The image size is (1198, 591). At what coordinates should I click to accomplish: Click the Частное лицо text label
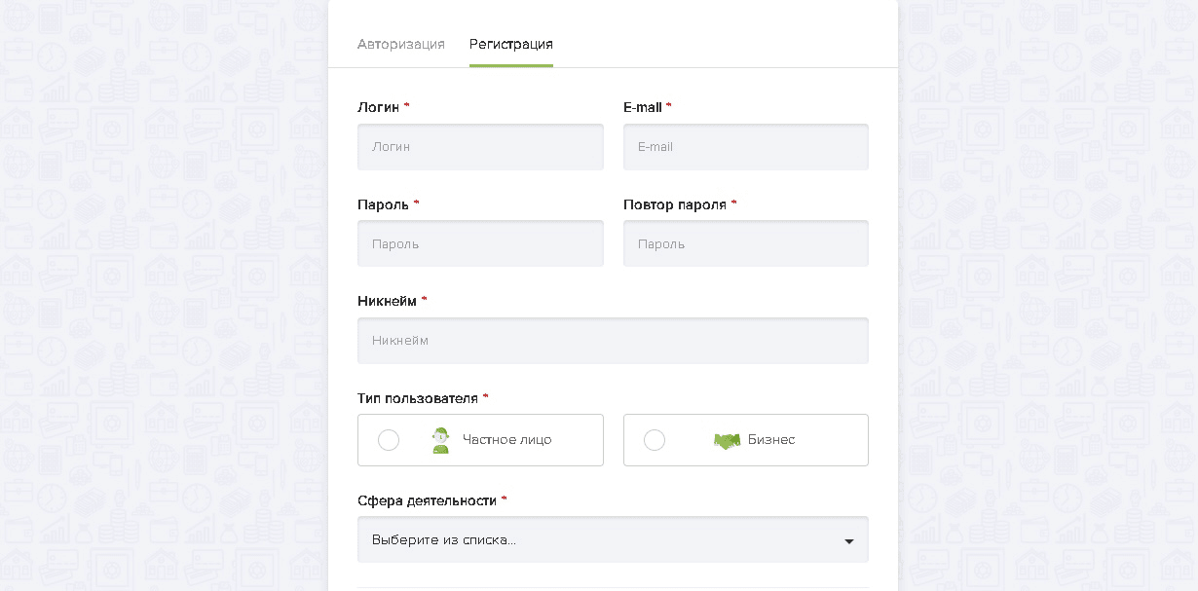click(506, 440)
